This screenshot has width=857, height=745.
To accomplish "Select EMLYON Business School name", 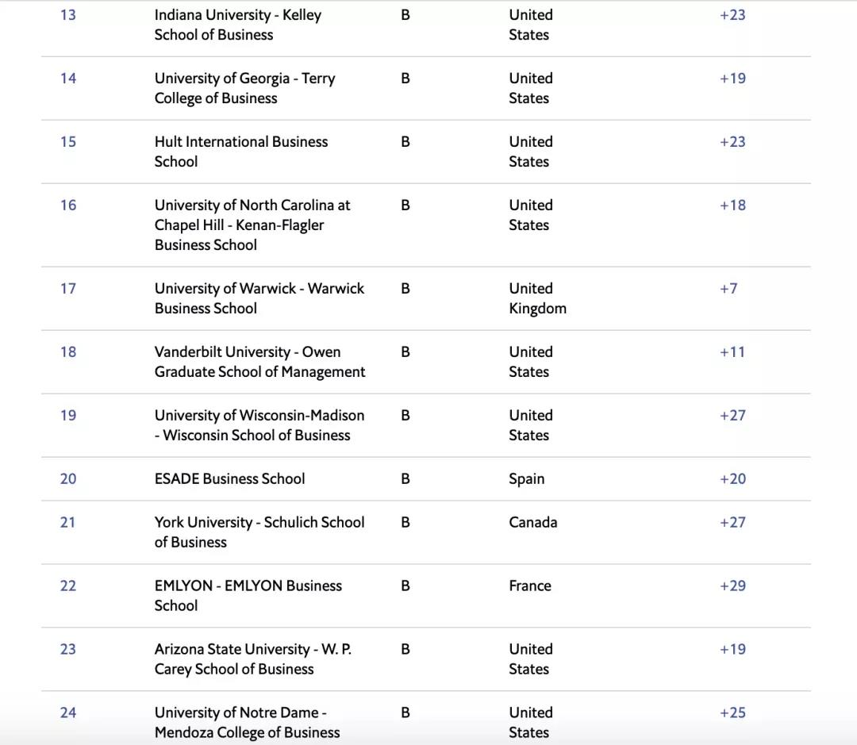I will point(248,595).
